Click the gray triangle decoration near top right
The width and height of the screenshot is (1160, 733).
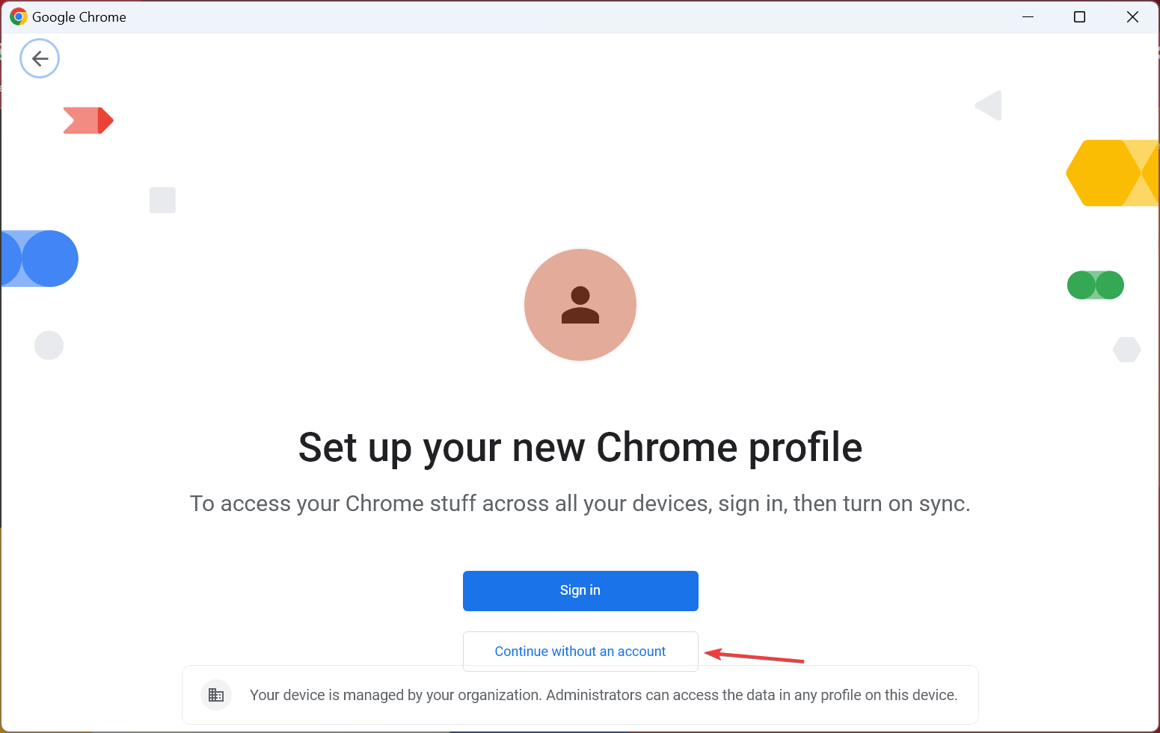click(x=988, y=105)
